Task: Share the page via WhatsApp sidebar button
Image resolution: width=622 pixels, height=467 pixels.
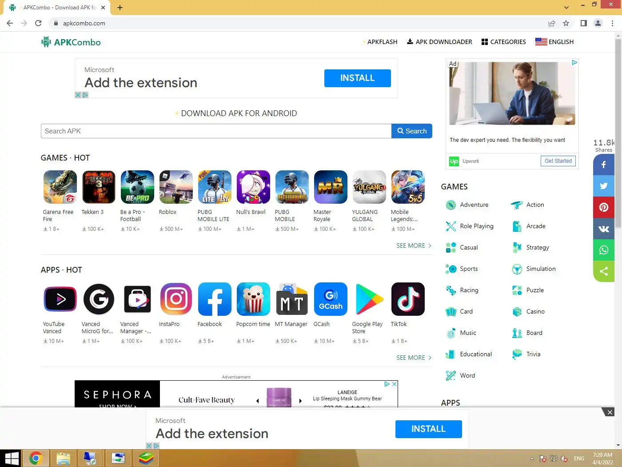Action: [x=604, y=250]
